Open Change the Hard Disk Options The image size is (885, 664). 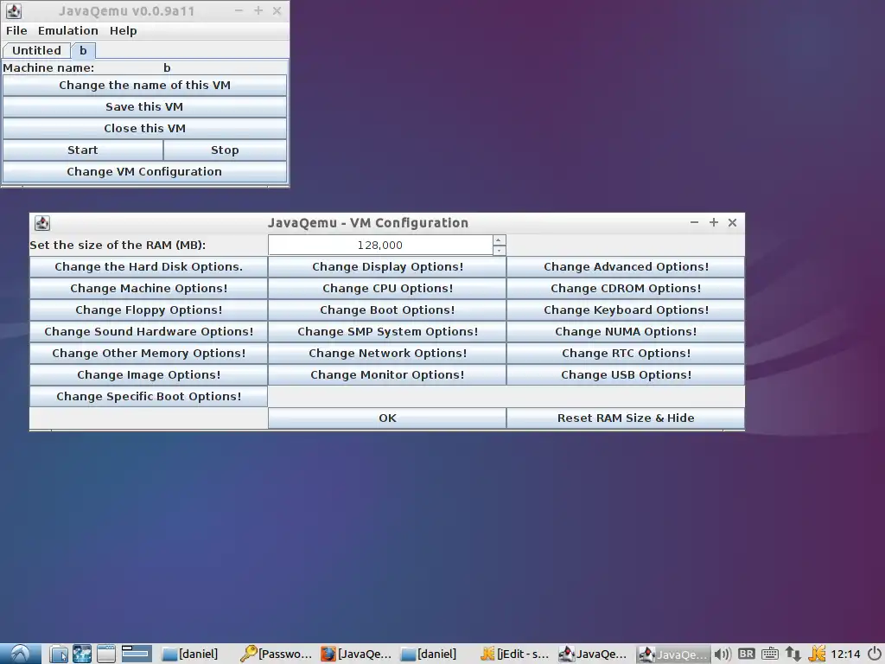pos(149,266)
